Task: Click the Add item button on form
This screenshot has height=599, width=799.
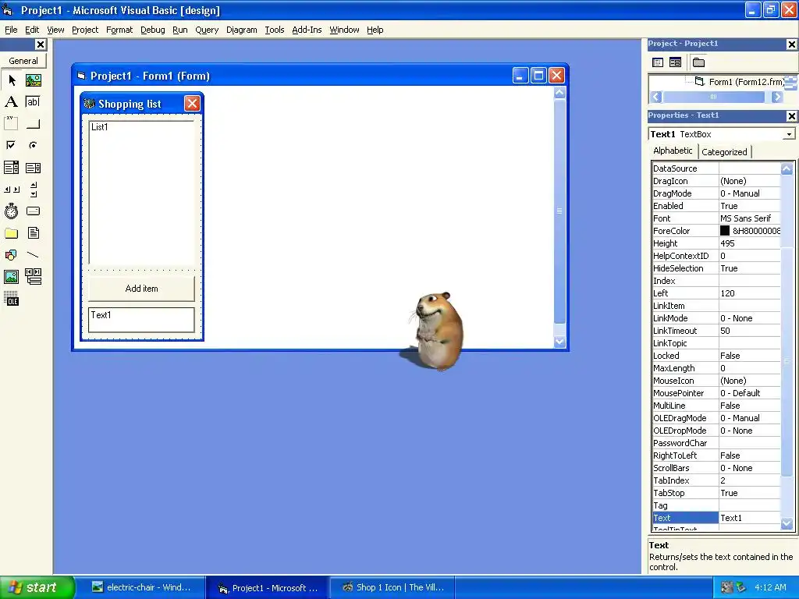Action: pyautogui.click(x=142, y=289)
